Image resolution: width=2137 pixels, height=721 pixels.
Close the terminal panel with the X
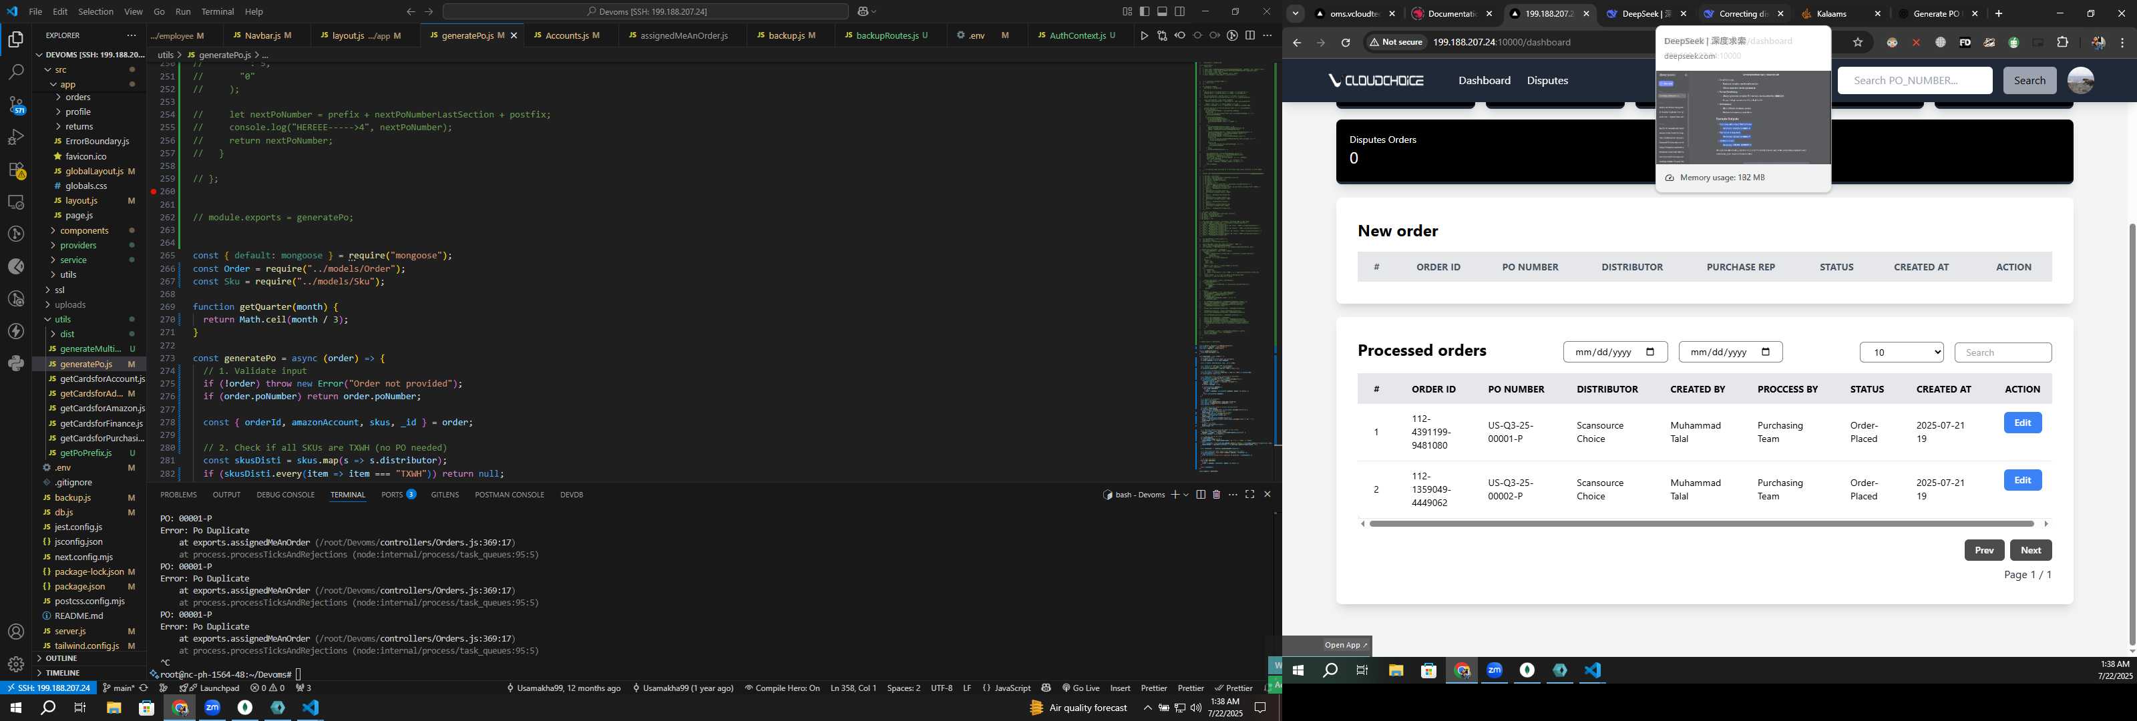point(1267,495)
